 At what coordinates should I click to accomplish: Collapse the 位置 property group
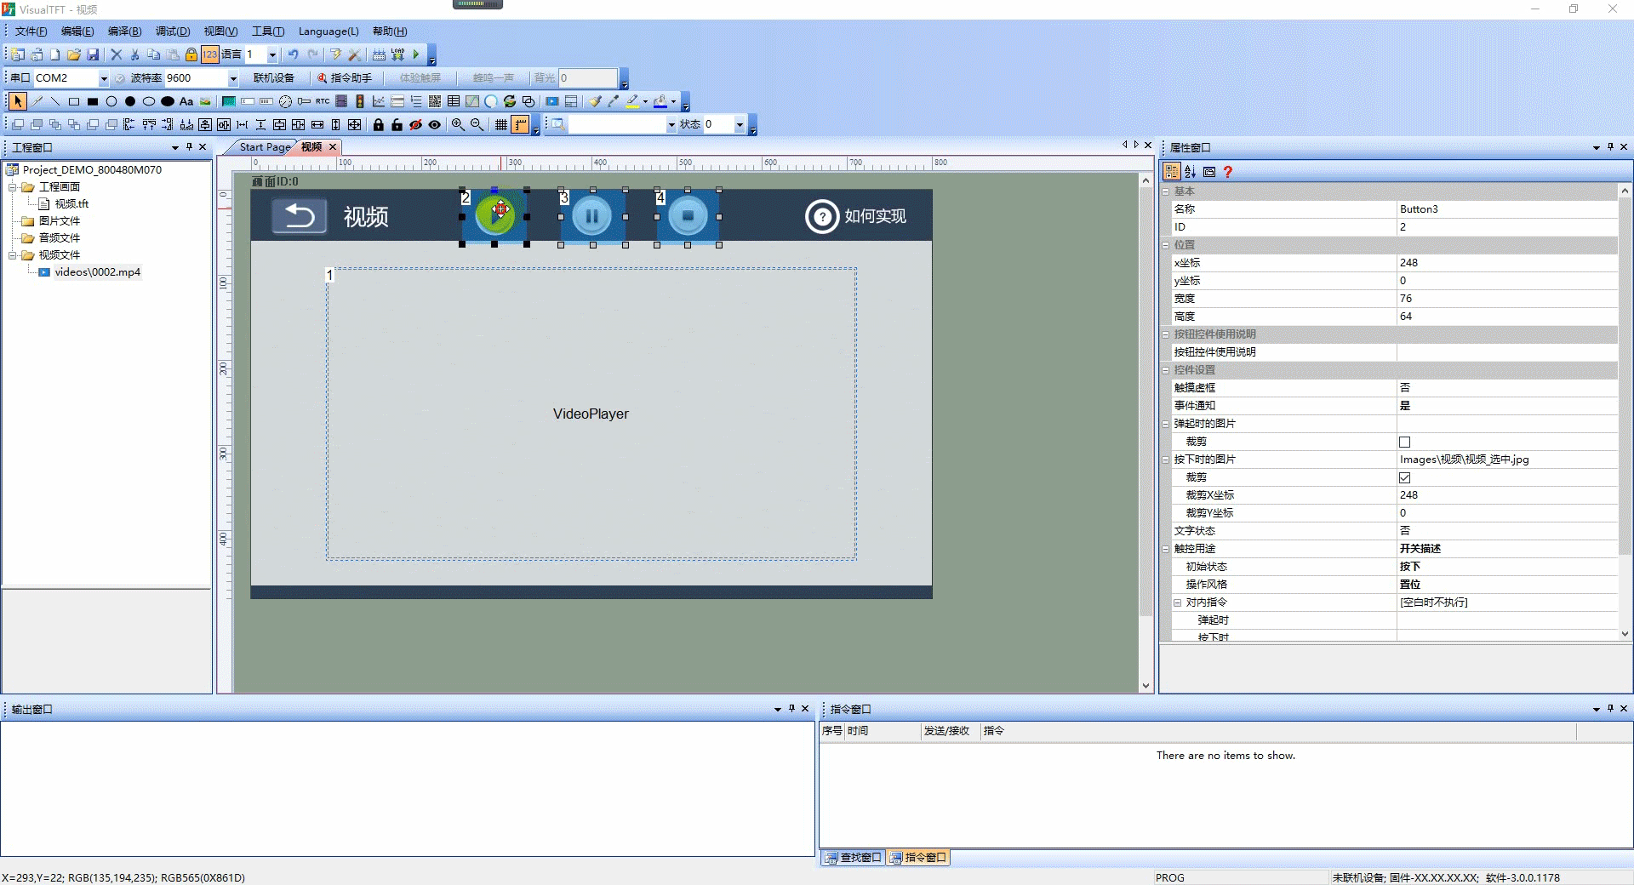tap(1166, 245)
